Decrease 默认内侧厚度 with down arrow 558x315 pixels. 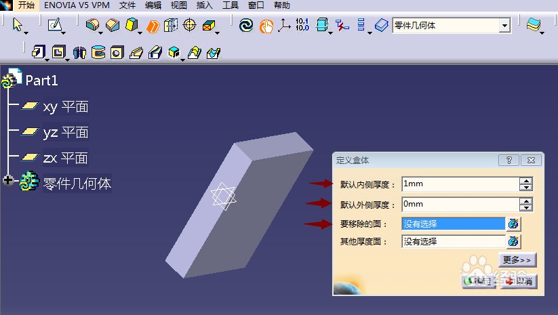tap(525, 188)
